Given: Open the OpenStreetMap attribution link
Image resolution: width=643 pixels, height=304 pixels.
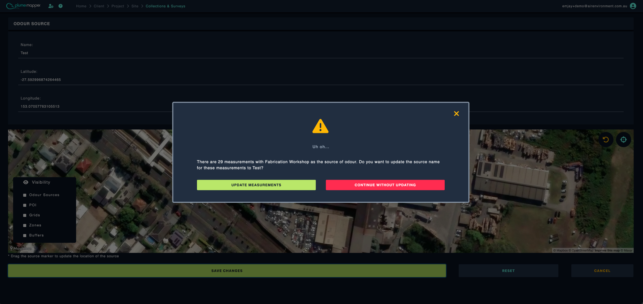Looking at the screenshot, I should click(x=581, y=251).
